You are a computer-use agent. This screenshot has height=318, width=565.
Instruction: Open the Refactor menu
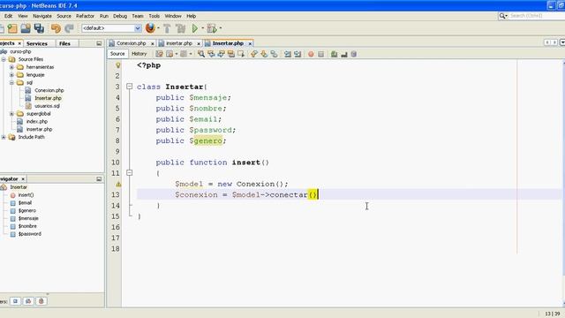coord(85,16)
